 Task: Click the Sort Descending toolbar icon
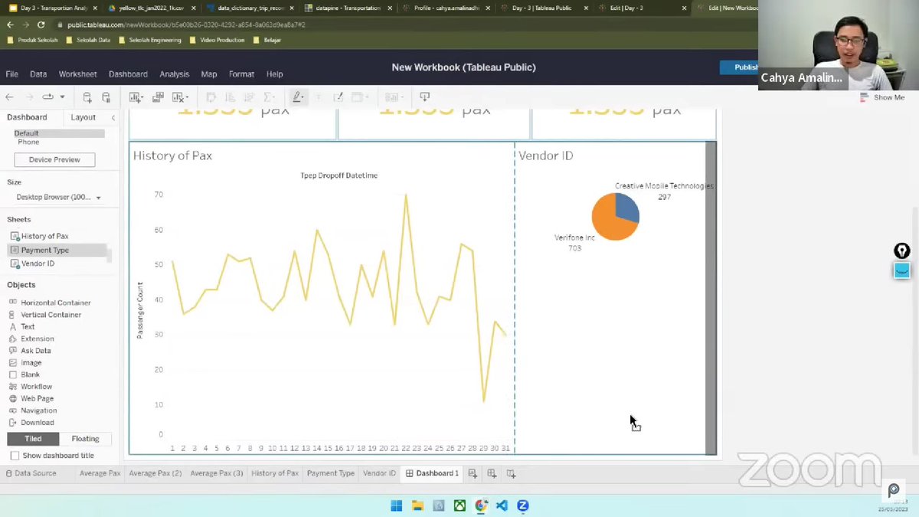[248, 97]
